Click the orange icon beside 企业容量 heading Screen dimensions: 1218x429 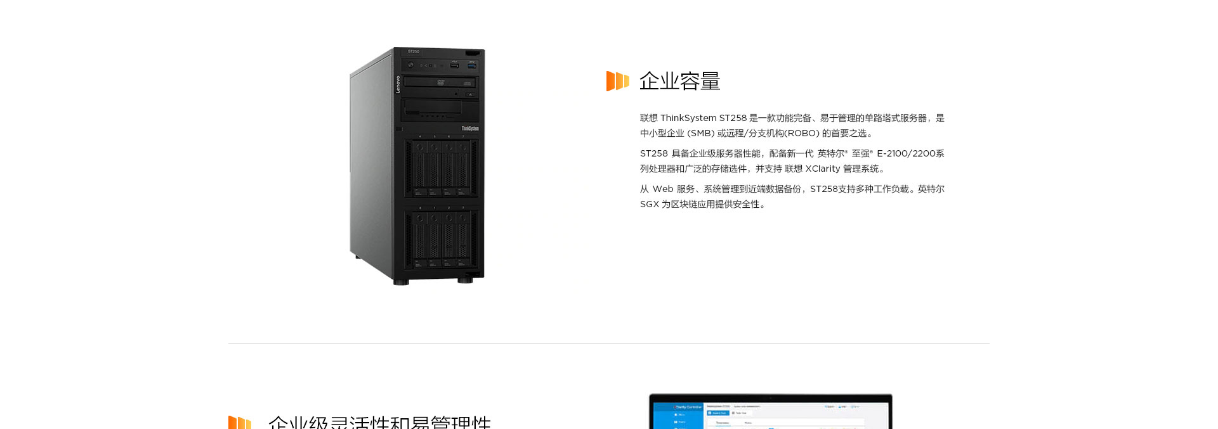coord(617,81)
